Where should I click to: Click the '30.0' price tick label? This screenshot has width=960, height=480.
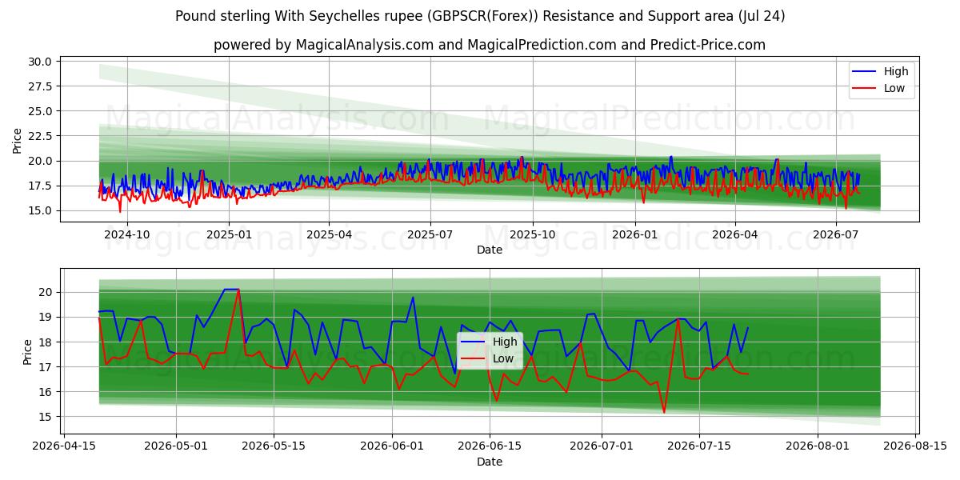tap(41, 62)
